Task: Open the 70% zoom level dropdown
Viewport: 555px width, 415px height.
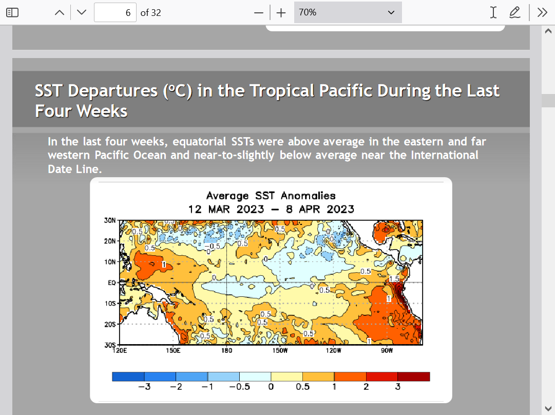Action: [x=348, y=13]
